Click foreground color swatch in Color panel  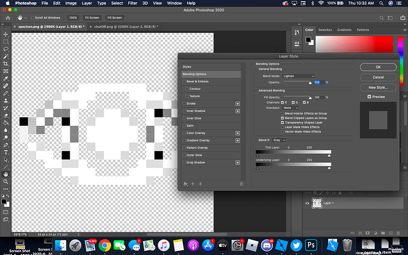308,40
